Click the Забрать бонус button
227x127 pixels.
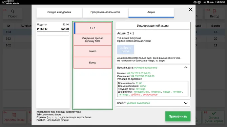click(x=125, y=50)
